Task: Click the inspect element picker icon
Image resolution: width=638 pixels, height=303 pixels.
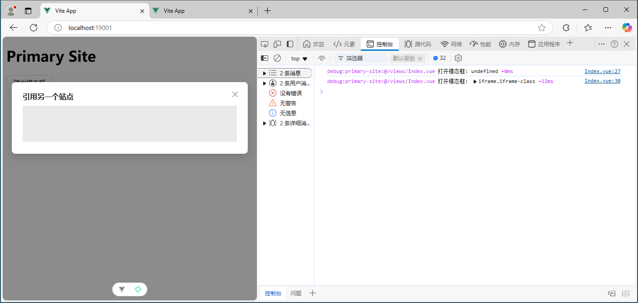Action: click(265, 44)
